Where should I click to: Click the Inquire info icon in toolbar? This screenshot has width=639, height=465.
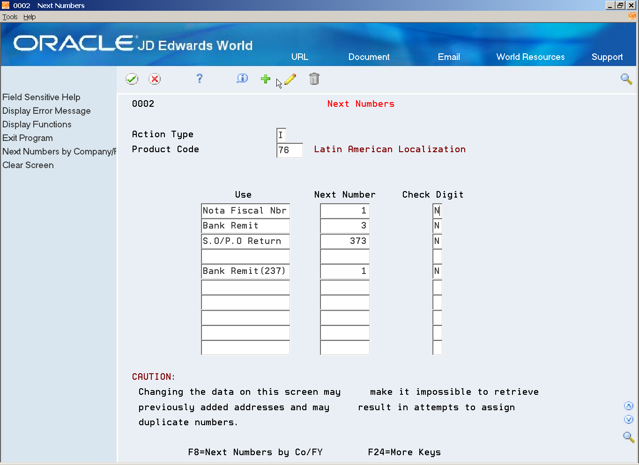point(242,79)
